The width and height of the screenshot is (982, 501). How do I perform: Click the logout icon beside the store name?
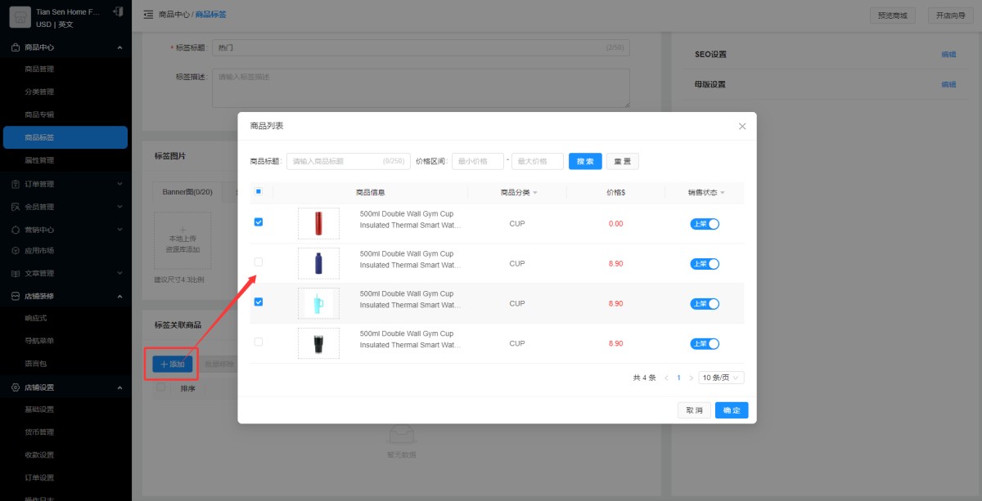pos(119,12)
